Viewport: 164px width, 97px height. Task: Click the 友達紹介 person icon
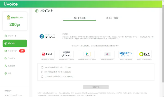pos(6,66)
